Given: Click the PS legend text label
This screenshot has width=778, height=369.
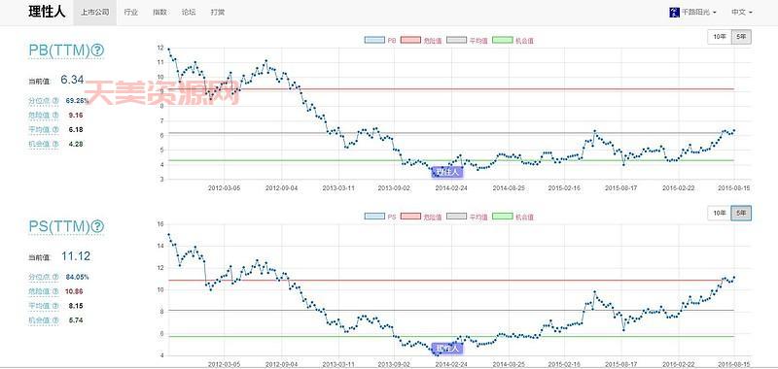Looking at the screenshot, I should coord(392,217).
